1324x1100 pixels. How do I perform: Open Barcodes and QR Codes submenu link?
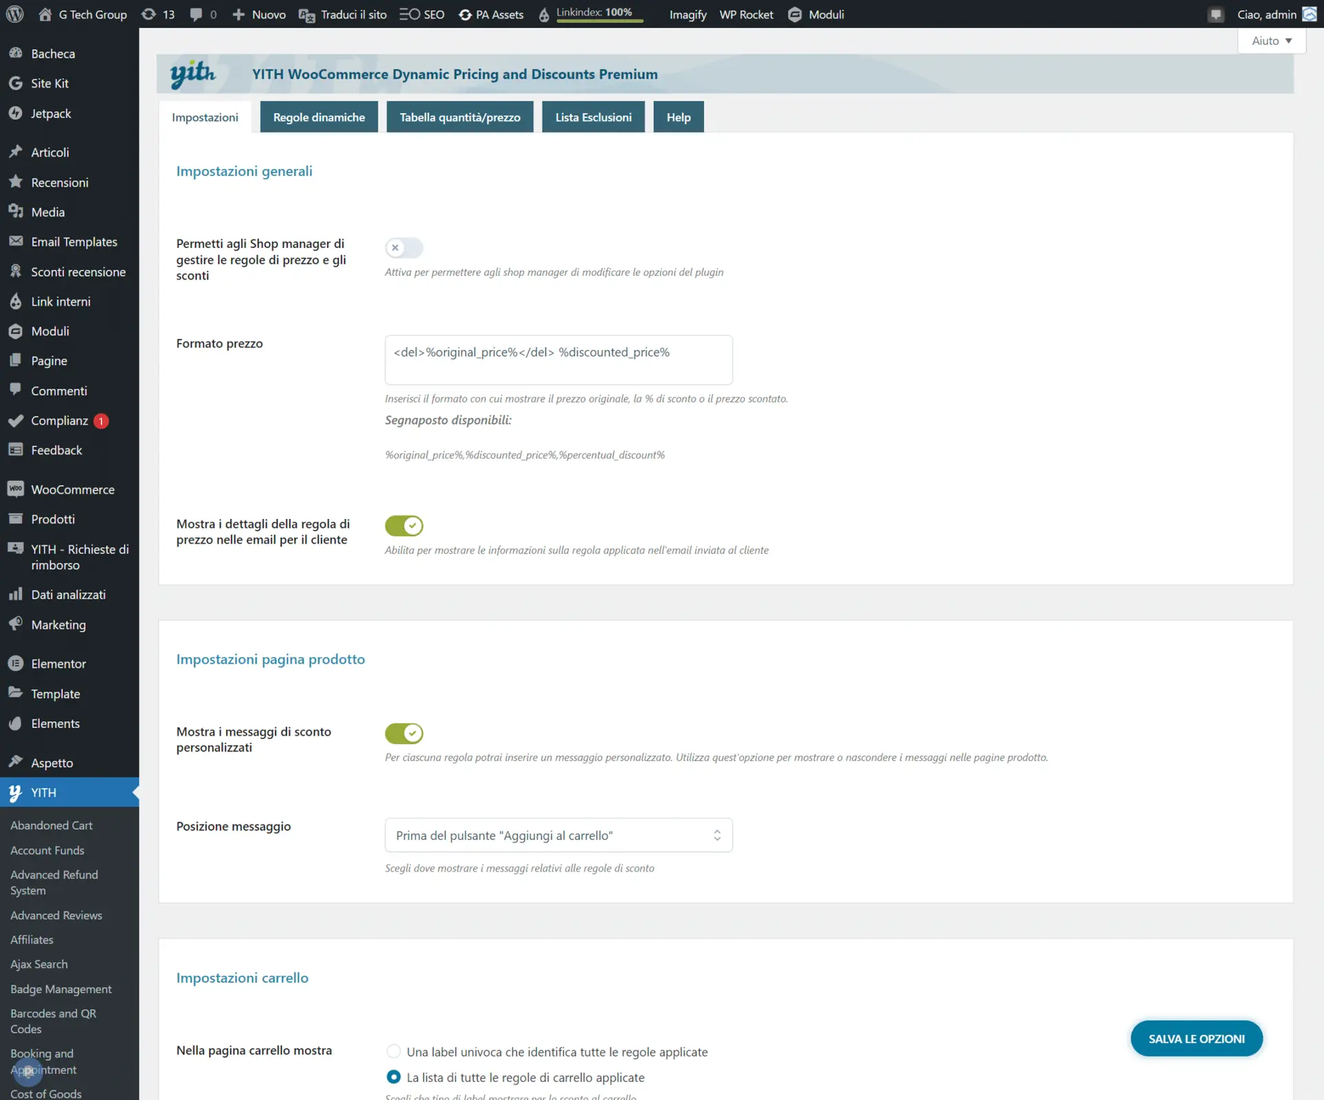53,1021
